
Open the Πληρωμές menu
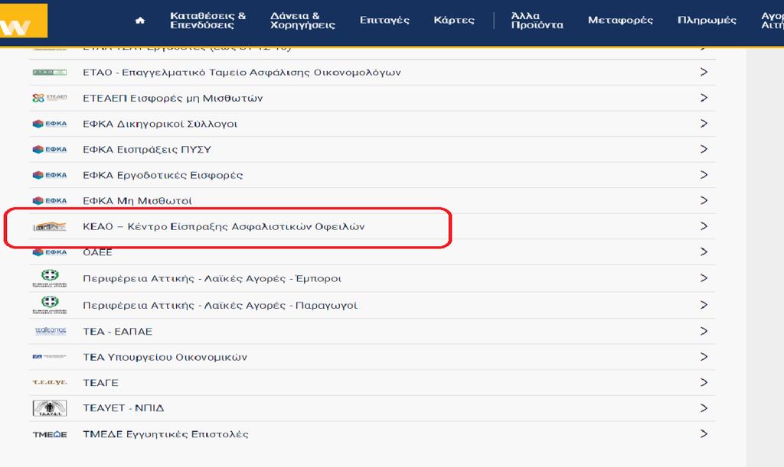click(x=707, y=21)
